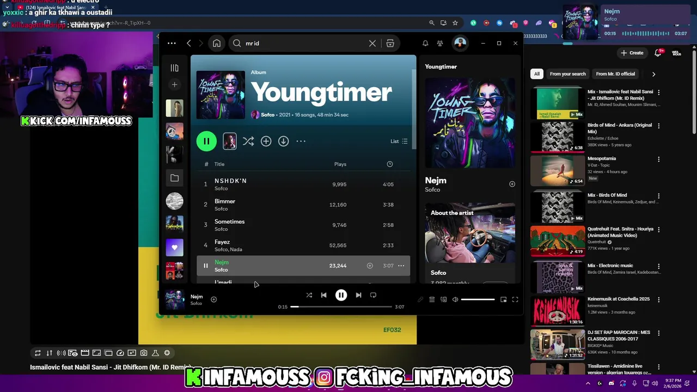Screen dimensions: 697x392
Task: Open Spotify mini player
Action: (503, 299)
